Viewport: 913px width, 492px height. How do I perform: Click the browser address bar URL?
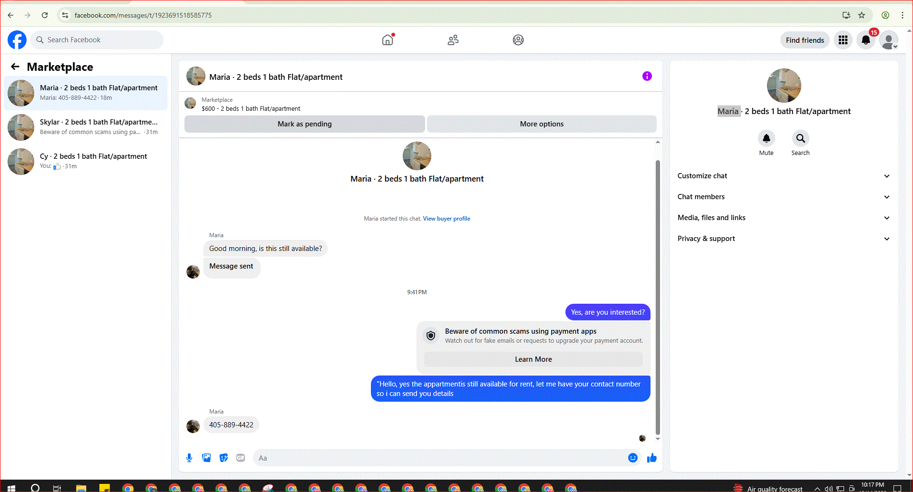click(x=143, y=15)
